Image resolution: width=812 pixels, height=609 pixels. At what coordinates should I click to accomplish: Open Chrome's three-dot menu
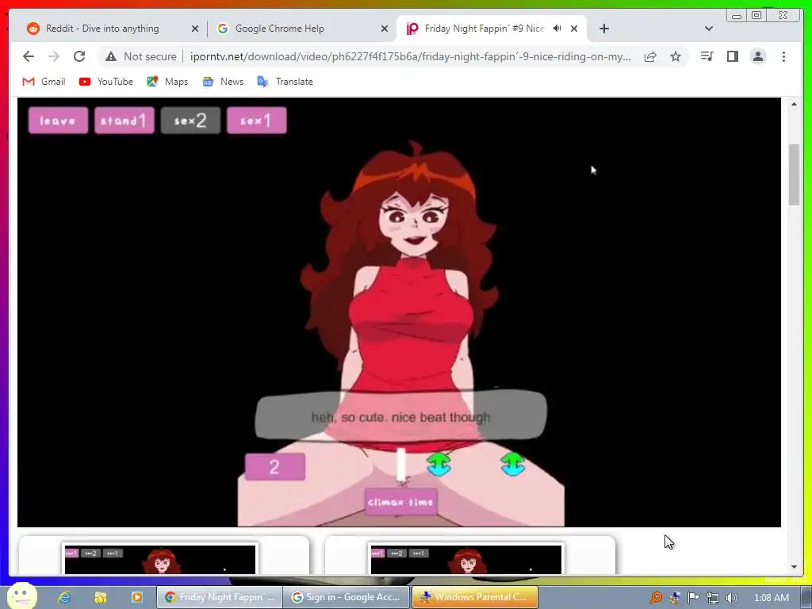point(783,56)
